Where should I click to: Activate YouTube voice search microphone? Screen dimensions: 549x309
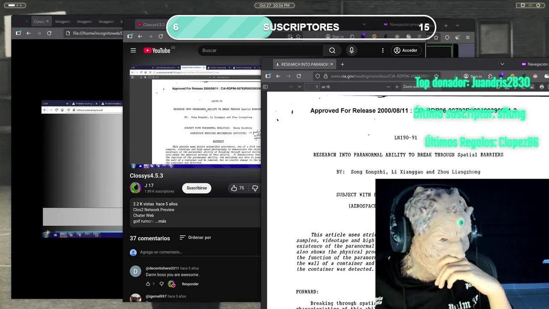point(351,51)
